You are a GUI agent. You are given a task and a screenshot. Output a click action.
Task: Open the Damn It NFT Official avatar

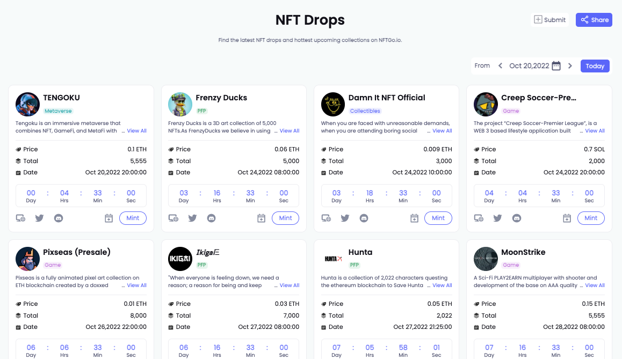click(333, 104)
